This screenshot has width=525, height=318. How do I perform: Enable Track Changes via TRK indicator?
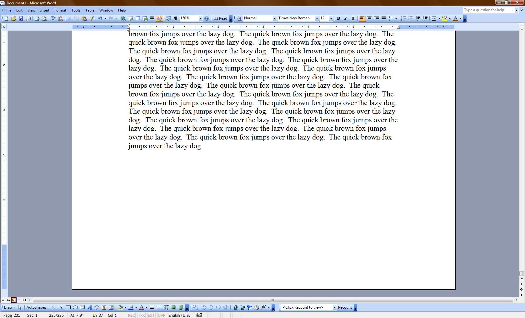coord(141,315)
